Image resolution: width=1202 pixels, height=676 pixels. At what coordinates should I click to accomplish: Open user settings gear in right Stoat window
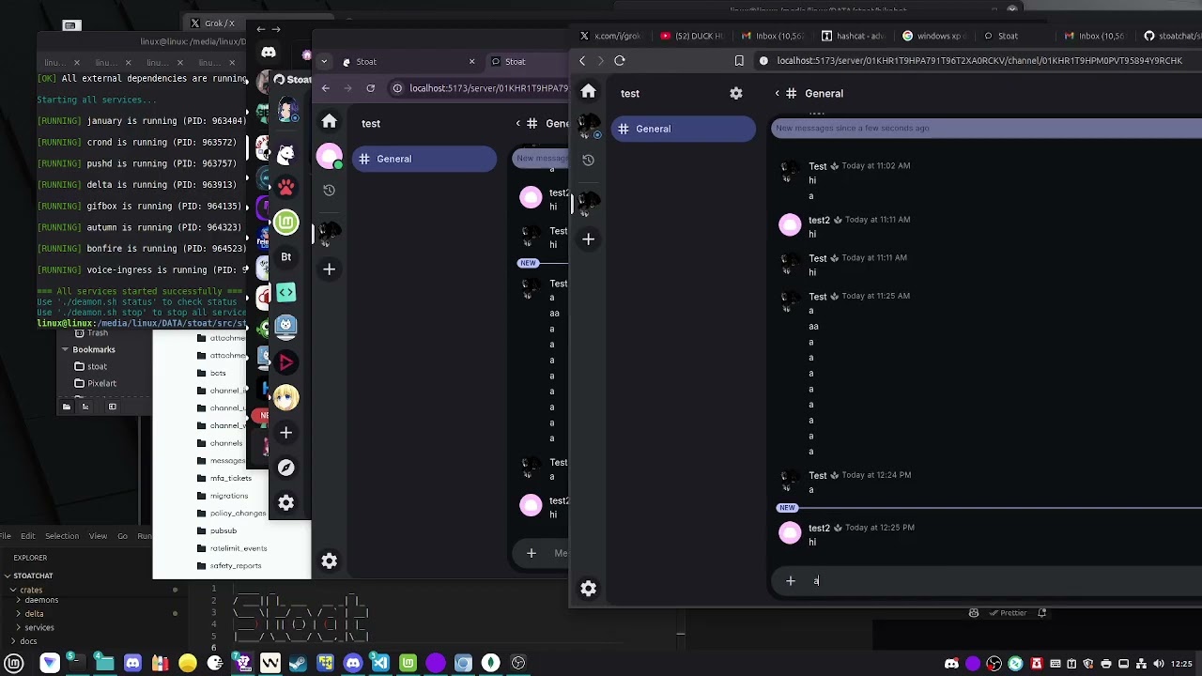point(589,589)
